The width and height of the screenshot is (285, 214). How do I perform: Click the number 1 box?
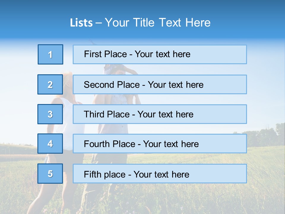(x=50, y=54)
